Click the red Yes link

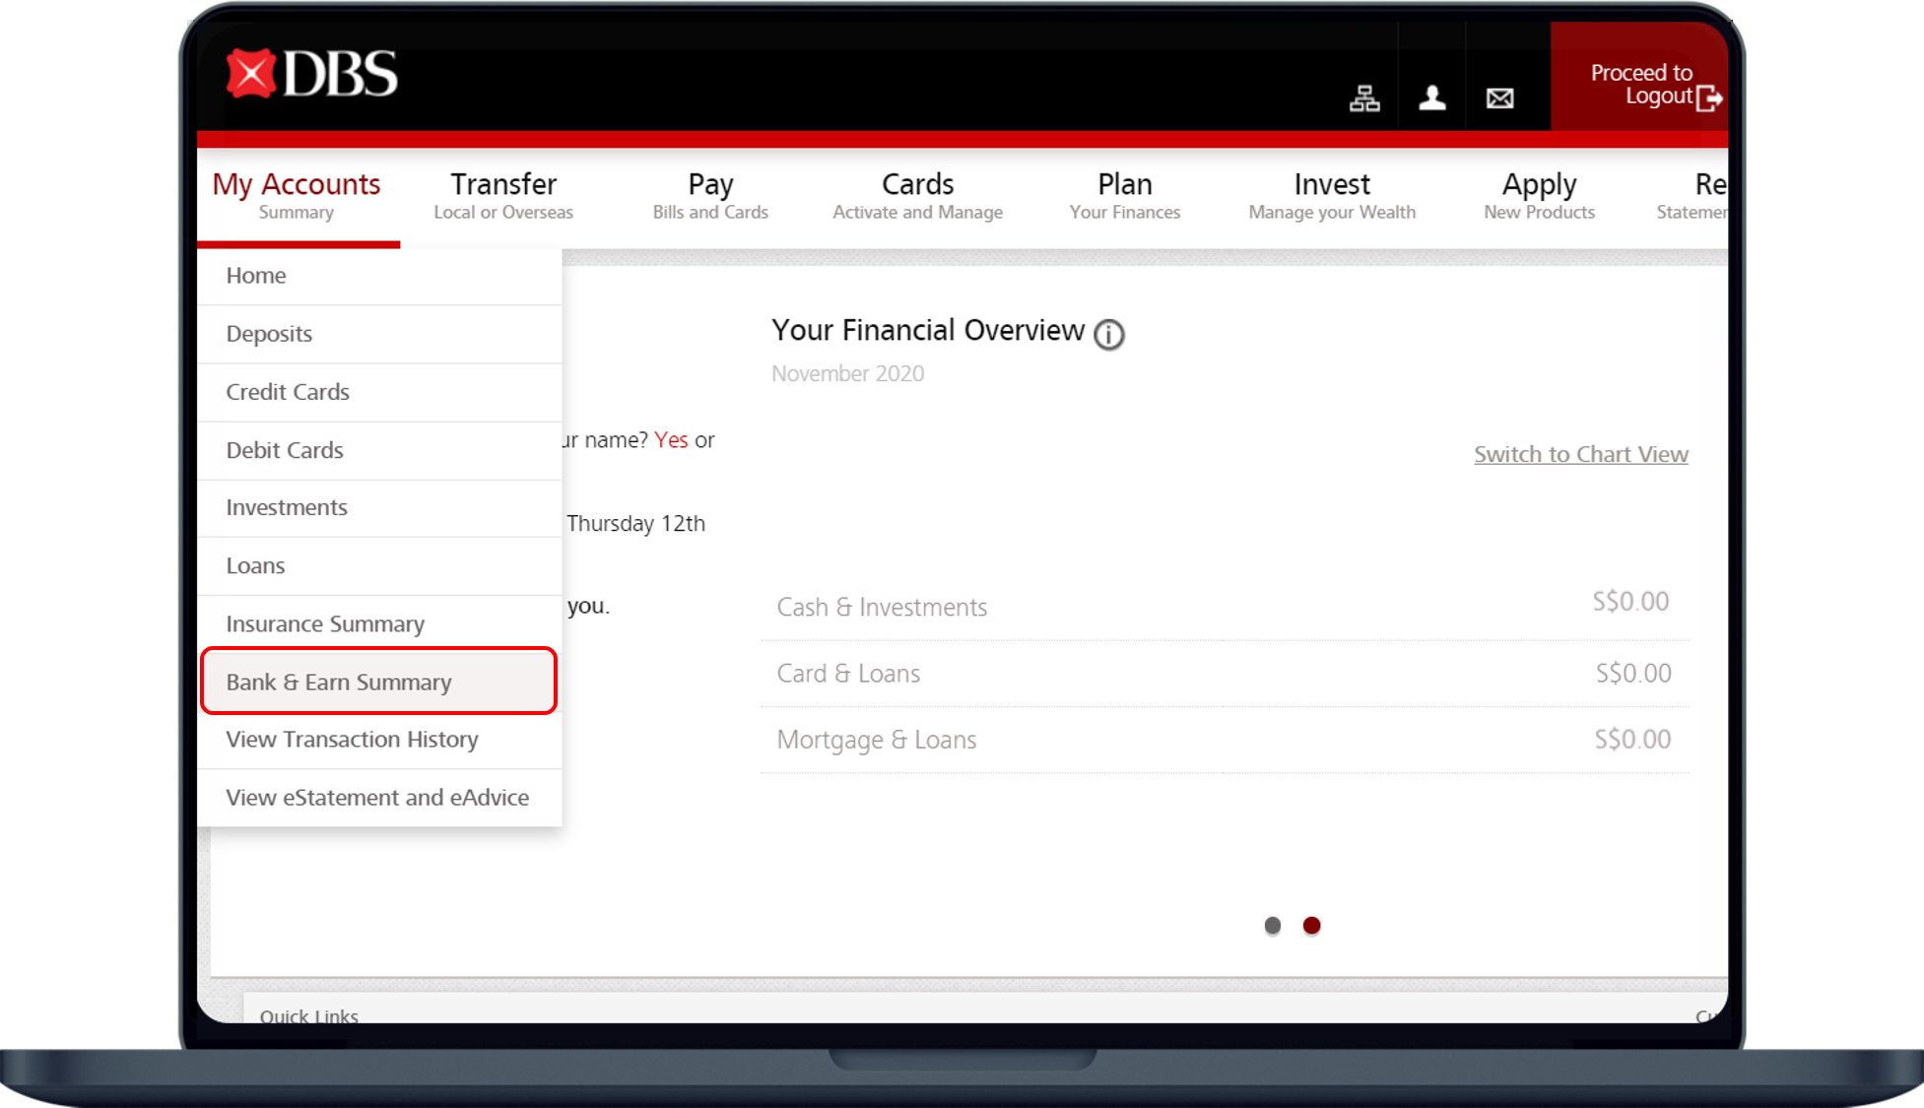tap(671, 440)
